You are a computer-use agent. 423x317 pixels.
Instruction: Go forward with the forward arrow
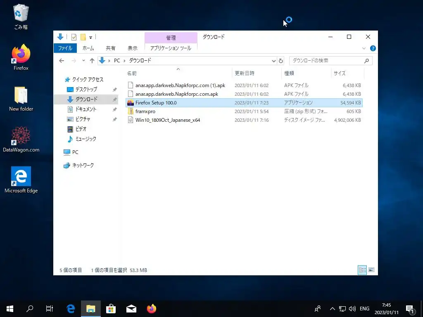point(74,61)
